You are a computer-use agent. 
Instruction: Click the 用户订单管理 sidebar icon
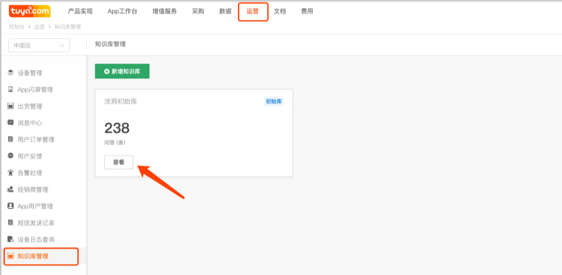click(x=11, y=140)
